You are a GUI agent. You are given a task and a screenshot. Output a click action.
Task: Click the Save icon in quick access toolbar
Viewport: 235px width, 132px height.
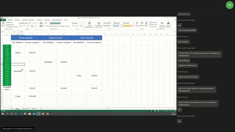click(x=5, y=18)
